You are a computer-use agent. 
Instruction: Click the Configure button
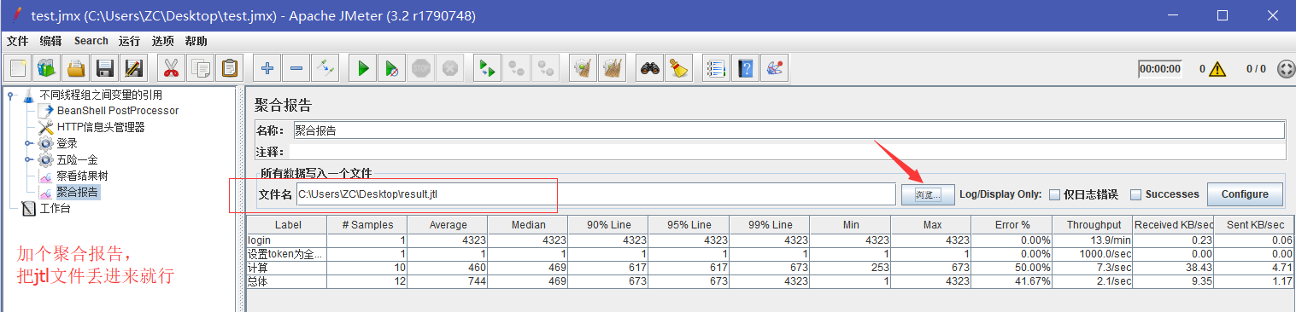point(1245,194)
